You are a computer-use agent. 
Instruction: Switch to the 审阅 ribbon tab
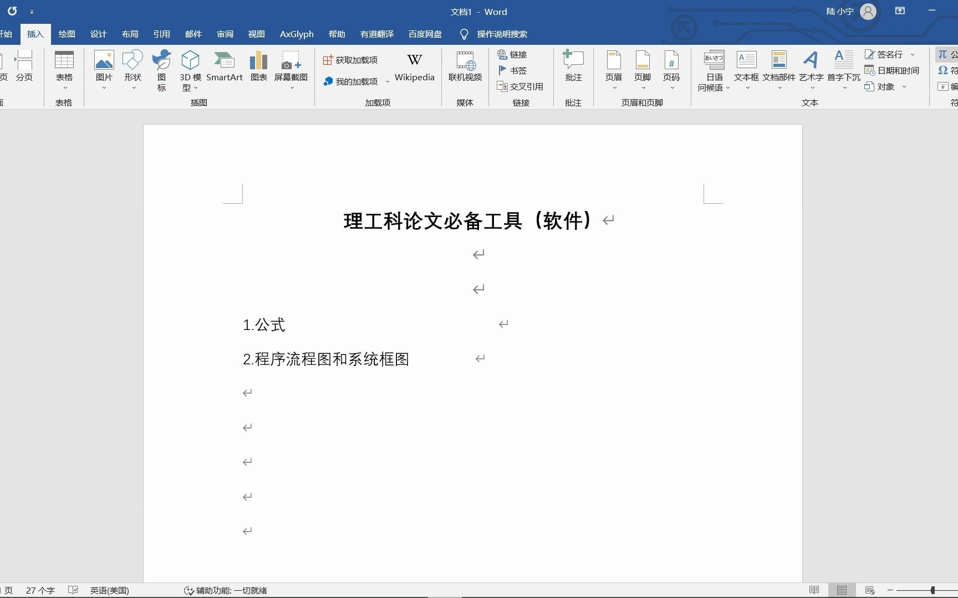(225, 34)
